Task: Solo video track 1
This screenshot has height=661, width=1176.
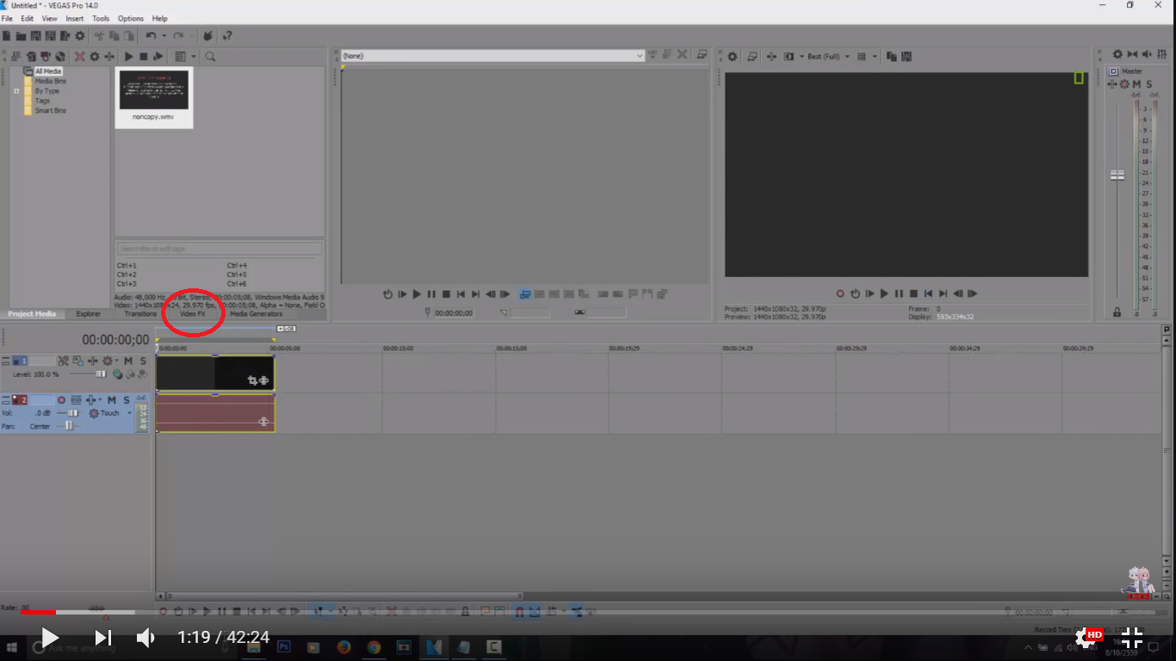Action: (143, 361)
